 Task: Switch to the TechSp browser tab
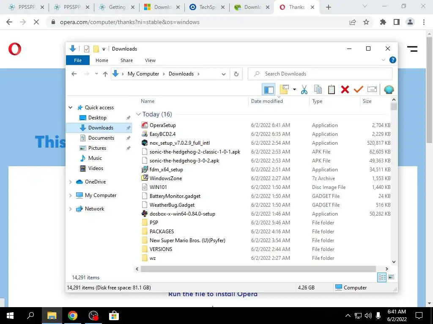pyautogui.click(x=207, y=7)
